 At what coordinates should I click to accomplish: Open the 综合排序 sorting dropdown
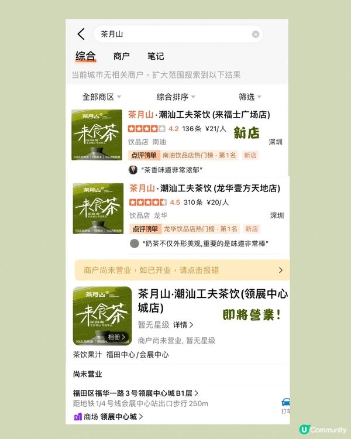click(175, 97)
